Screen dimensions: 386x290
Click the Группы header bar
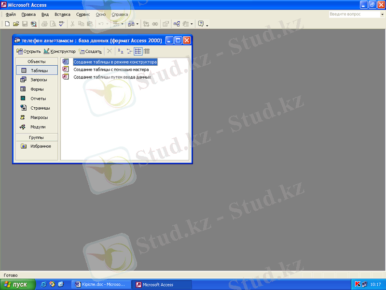tap(37, 137)
